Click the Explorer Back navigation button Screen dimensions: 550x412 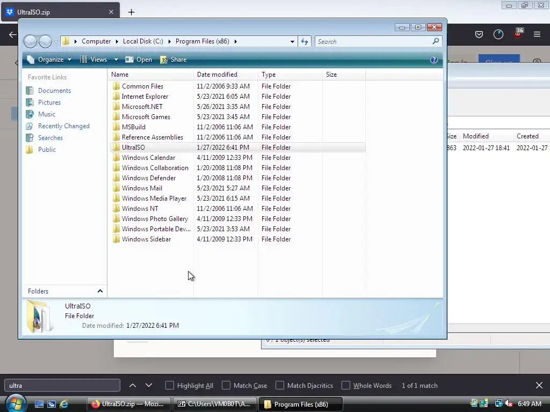tap(30, 41)
